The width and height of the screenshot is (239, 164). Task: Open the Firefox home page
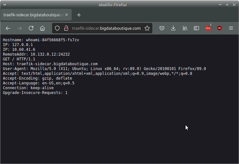tap(42, 28)
